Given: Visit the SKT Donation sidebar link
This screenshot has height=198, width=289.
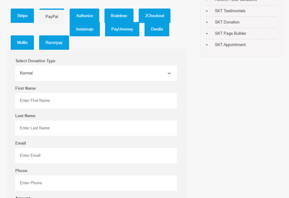Looking at the screenshot, I should pos(227,22).
